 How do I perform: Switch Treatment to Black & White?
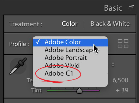tap(110, 24)
